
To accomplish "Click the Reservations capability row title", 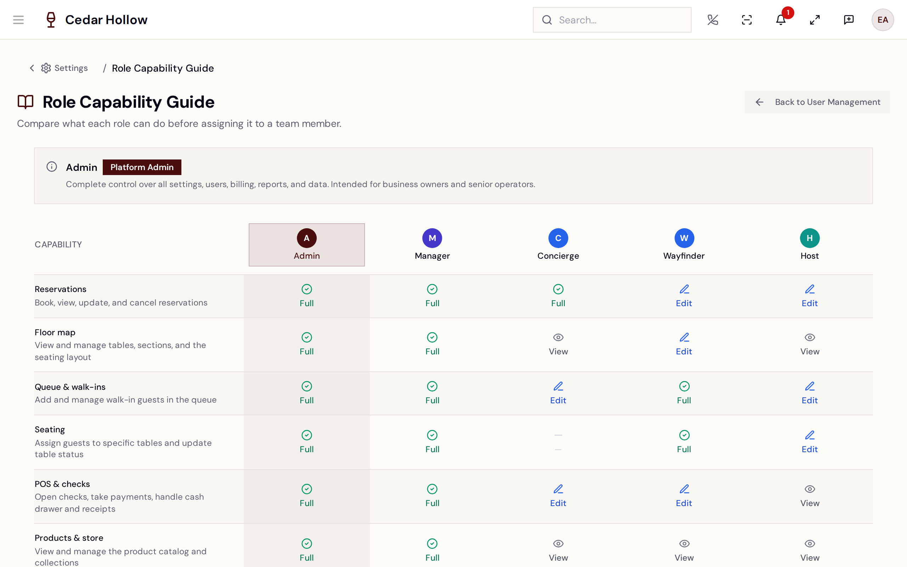I will 60,289.
